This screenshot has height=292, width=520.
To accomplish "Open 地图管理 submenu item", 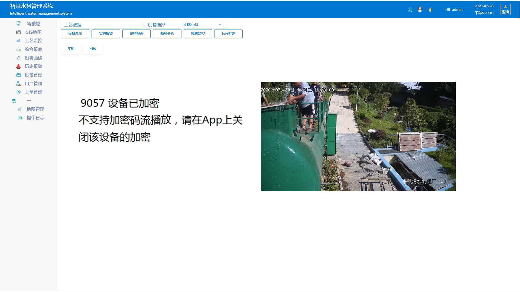I will coord(35,109).
